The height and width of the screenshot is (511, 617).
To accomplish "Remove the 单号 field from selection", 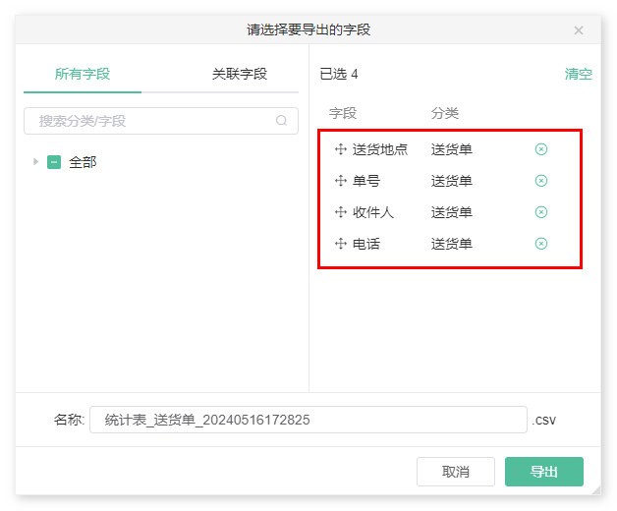I will click(541, 181).
